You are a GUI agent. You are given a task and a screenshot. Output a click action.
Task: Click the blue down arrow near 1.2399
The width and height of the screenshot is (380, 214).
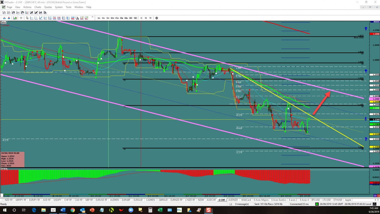click(366, 118)
